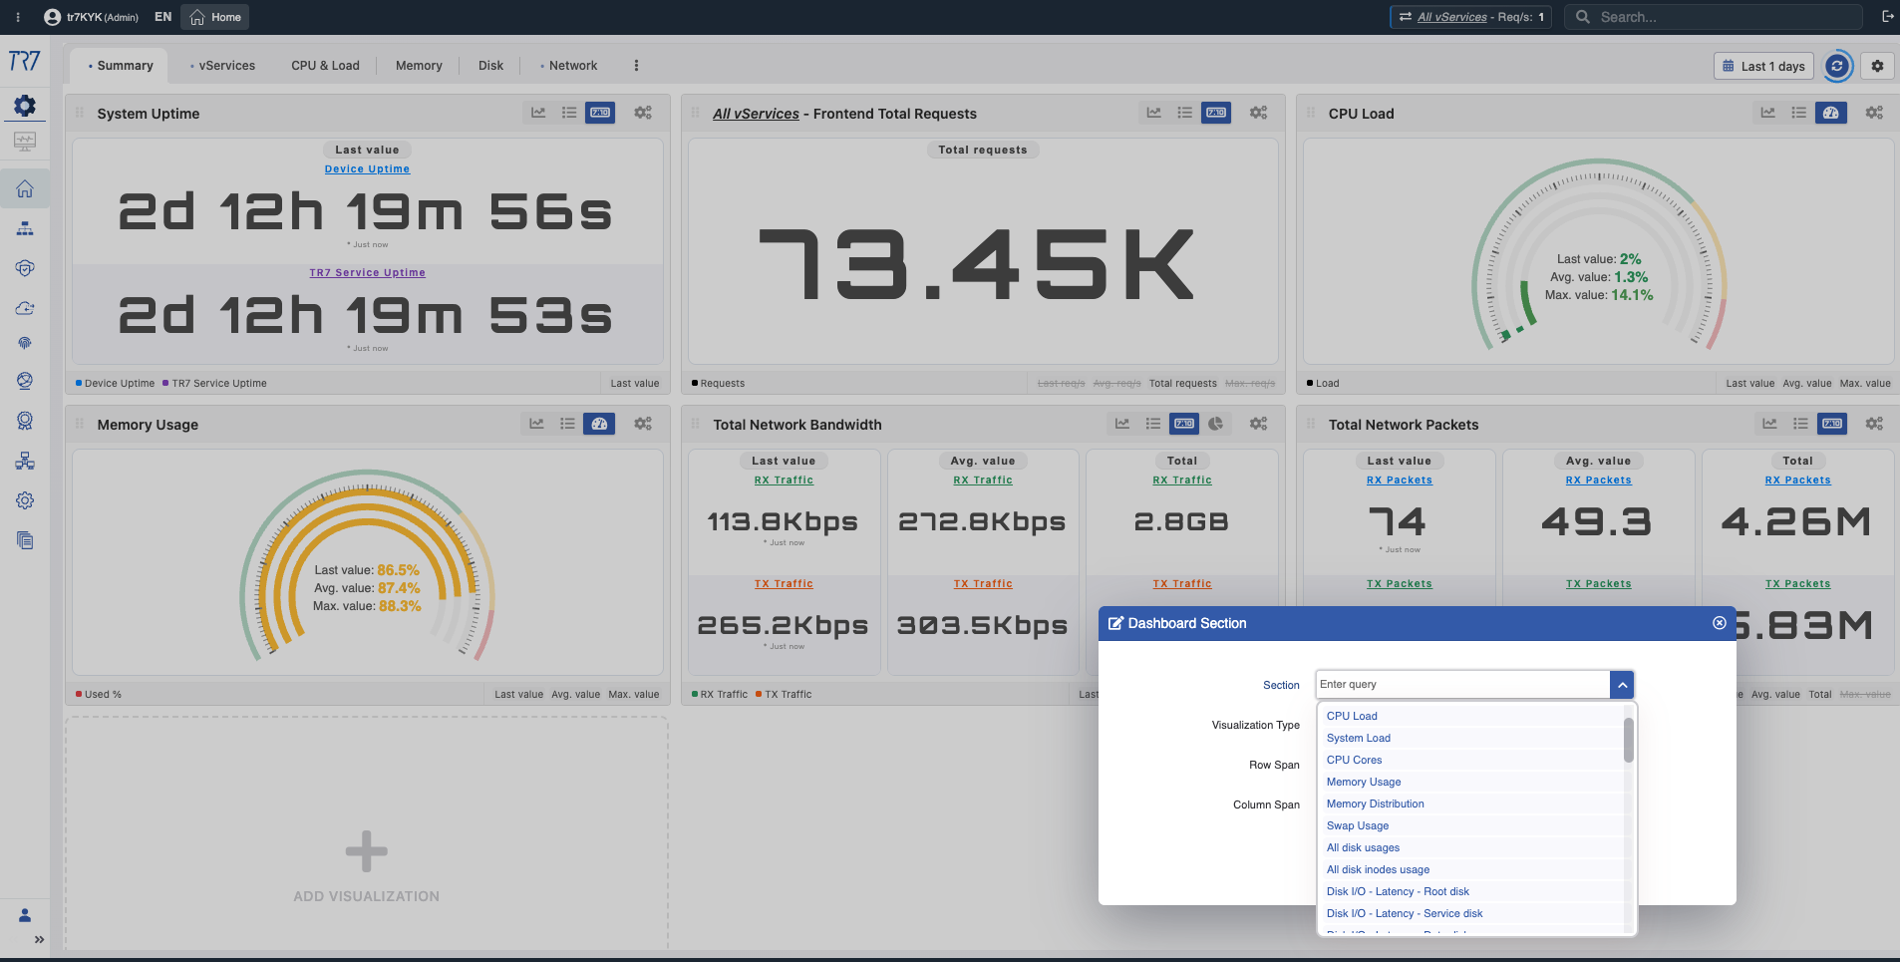Click the section list scrollbar
This screenshot has height=962, width=1900.
pos(1629,740)
